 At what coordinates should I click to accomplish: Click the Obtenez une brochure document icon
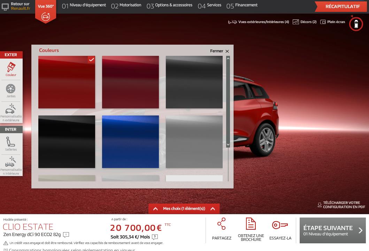251,223
